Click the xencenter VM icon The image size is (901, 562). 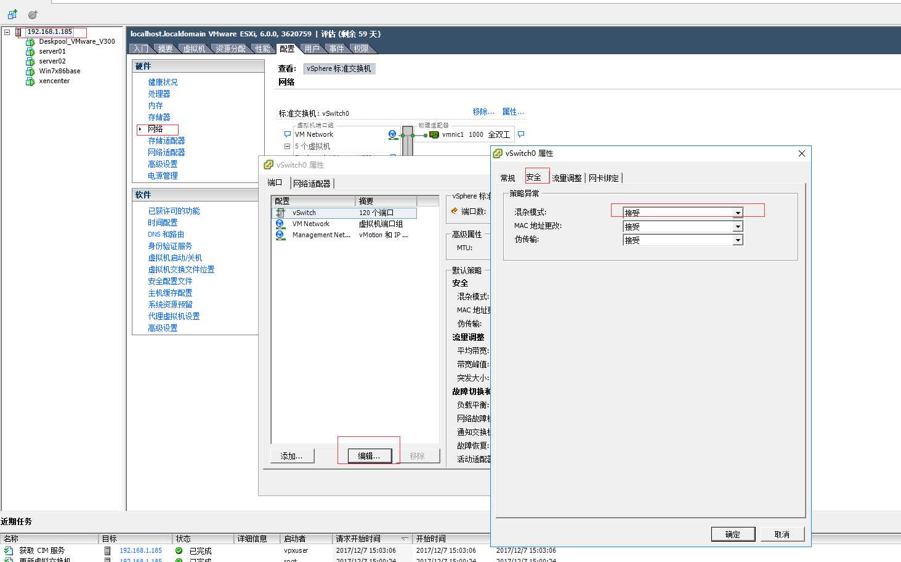(x=30, y=81)
